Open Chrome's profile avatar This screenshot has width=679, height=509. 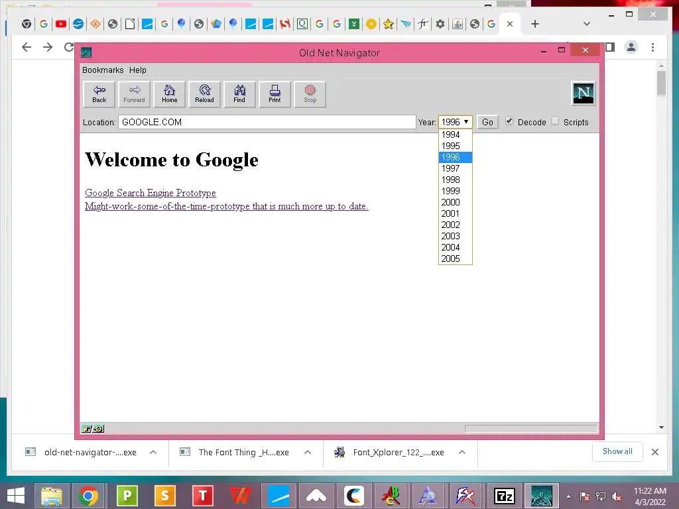[631, 47]
